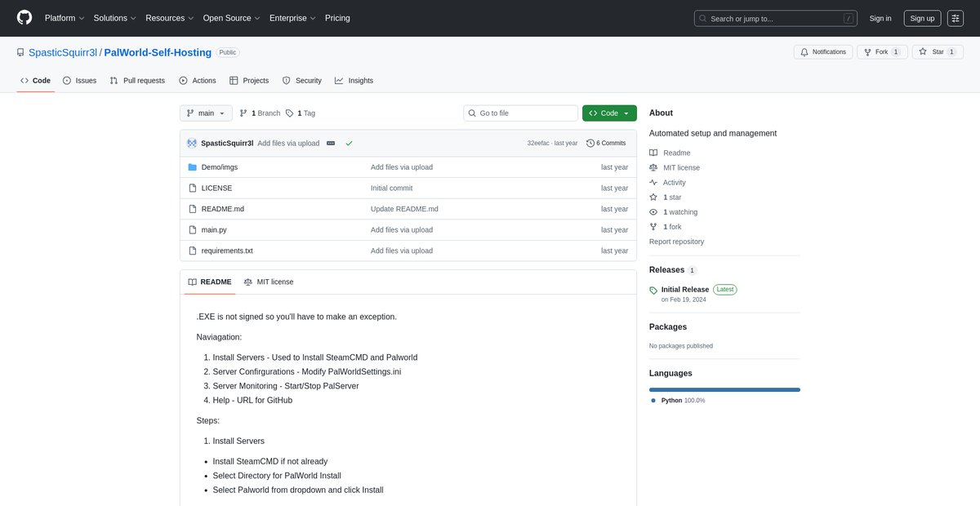Fork this repository
Viewport: 980px width, 506px height.
pos(881,51)
